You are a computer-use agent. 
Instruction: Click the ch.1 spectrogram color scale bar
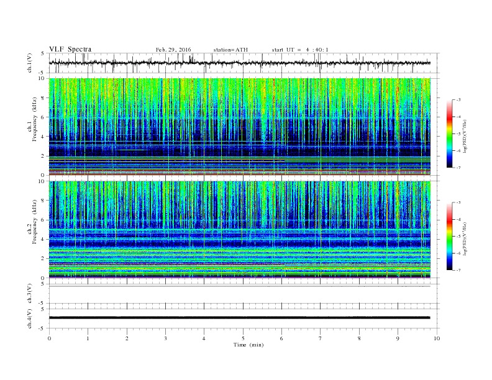coord(449,133)
